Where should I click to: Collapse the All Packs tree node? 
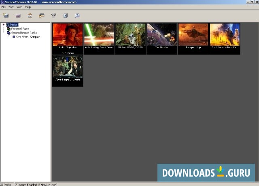pos(4,25)
